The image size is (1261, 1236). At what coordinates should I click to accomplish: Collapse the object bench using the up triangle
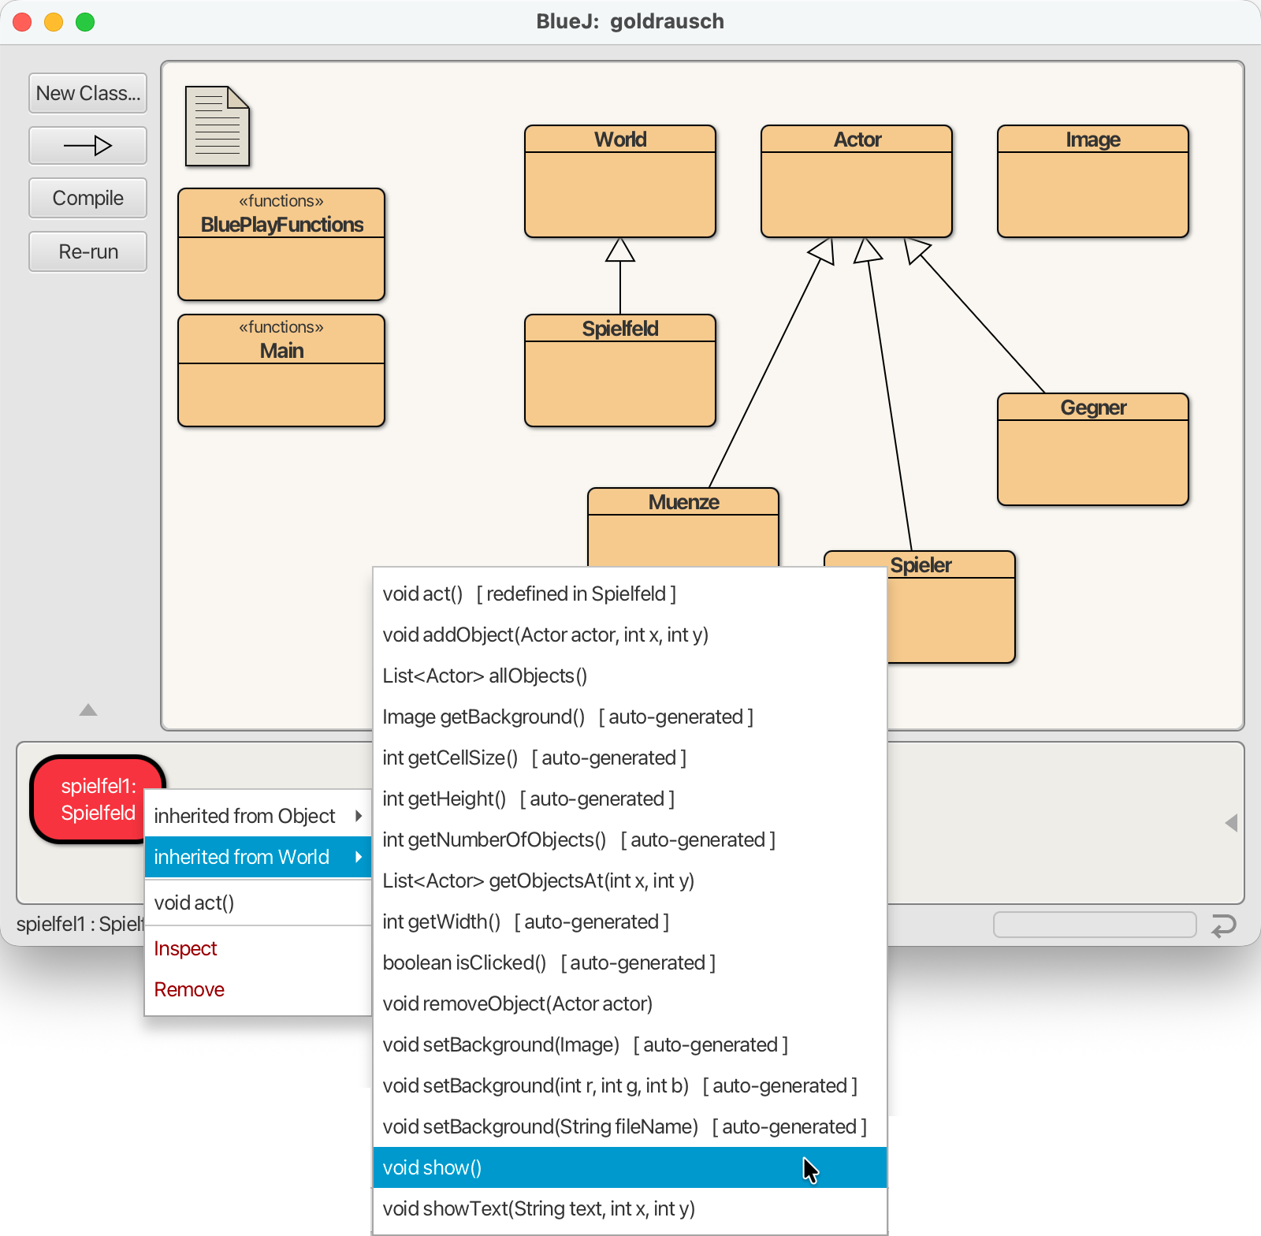click(x=88, y=710)
